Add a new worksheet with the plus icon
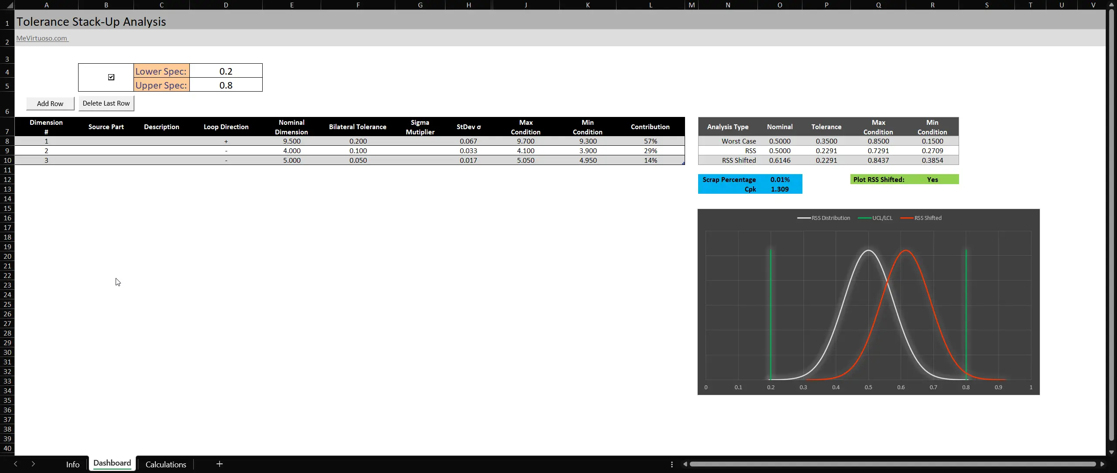 point(219,464)
